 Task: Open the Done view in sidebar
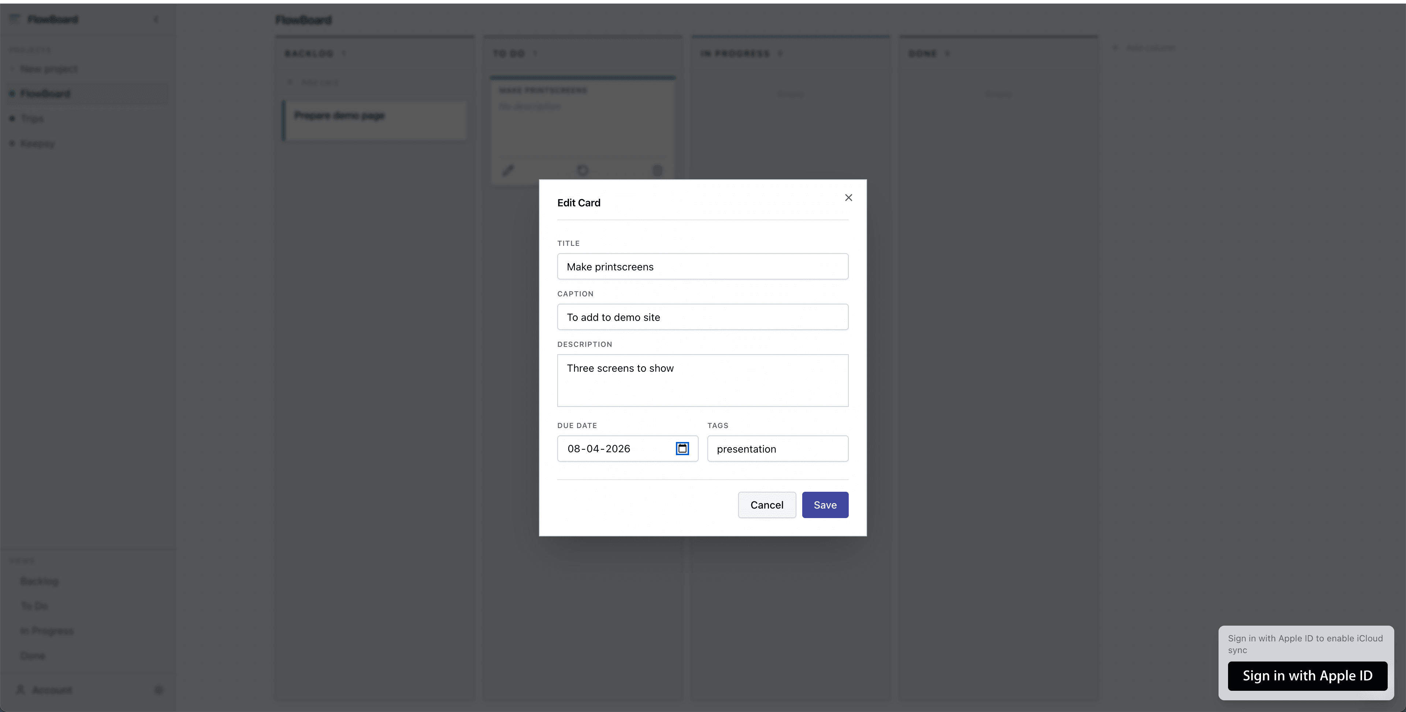click(33, 655)
